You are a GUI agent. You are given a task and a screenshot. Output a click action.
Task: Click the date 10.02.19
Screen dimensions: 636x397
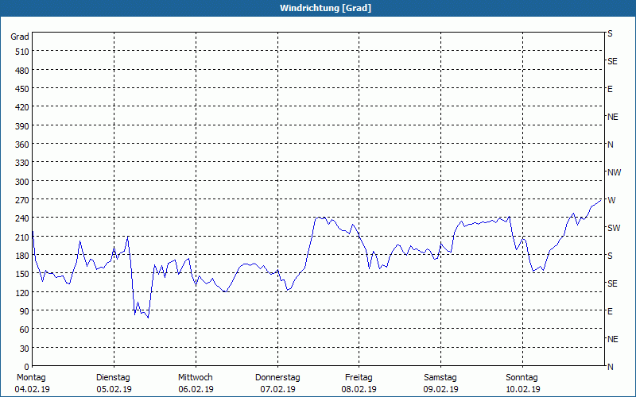[x=523, y=389]
